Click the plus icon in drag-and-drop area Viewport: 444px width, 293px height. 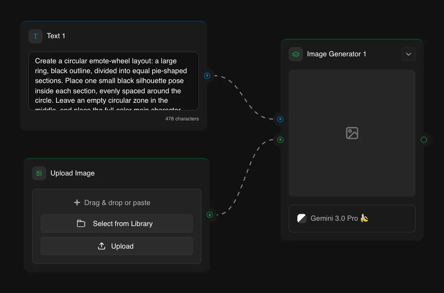(x=77, y=203)
